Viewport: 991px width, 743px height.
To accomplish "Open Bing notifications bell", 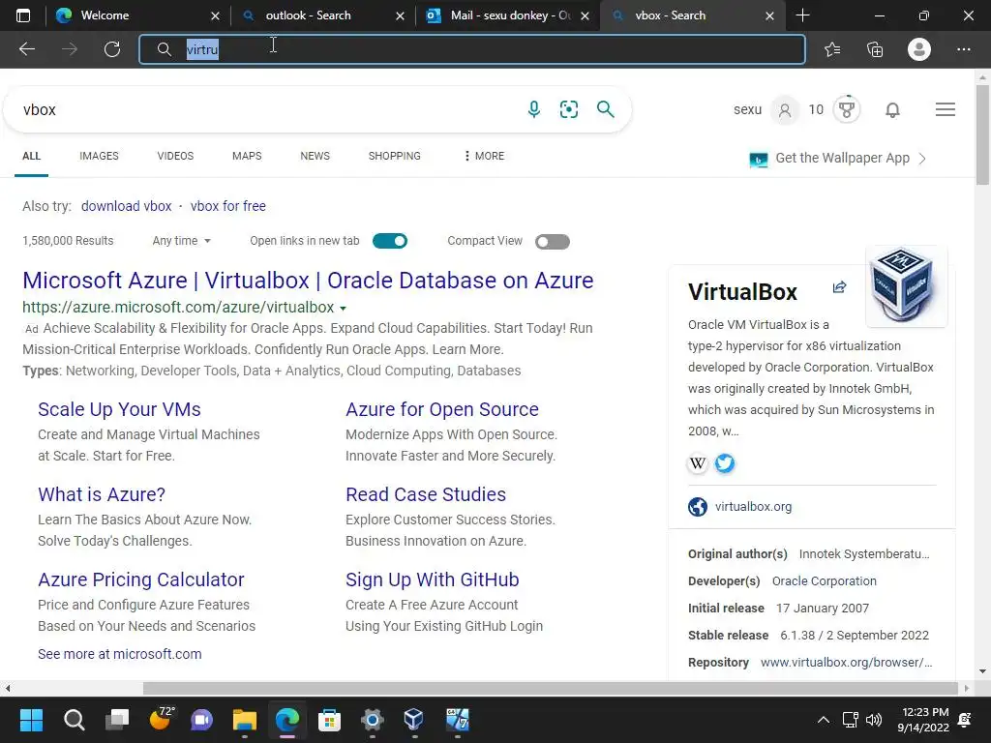I will click(x=892, y=110).
